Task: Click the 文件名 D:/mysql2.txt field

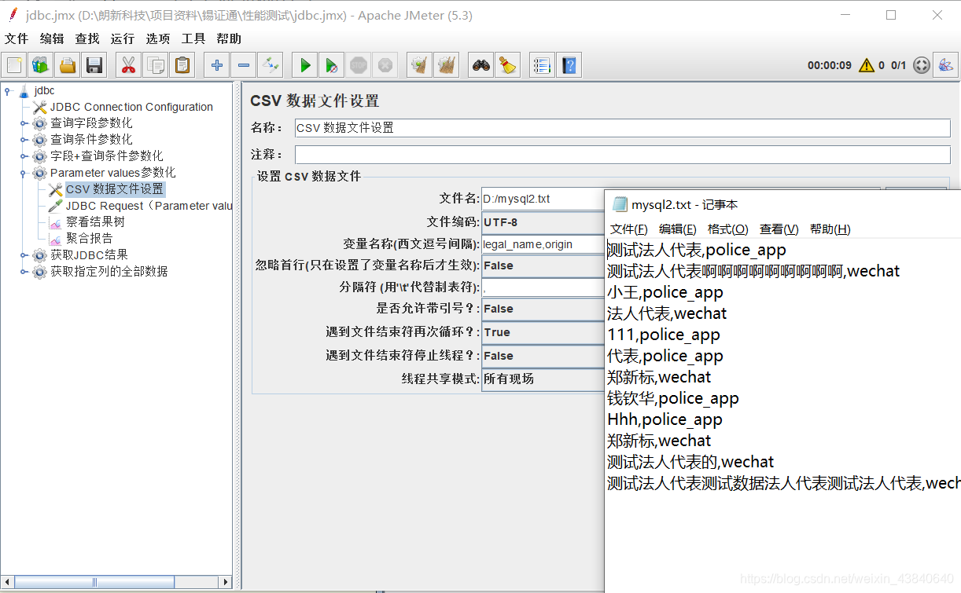Action: (x=543, y=199)
